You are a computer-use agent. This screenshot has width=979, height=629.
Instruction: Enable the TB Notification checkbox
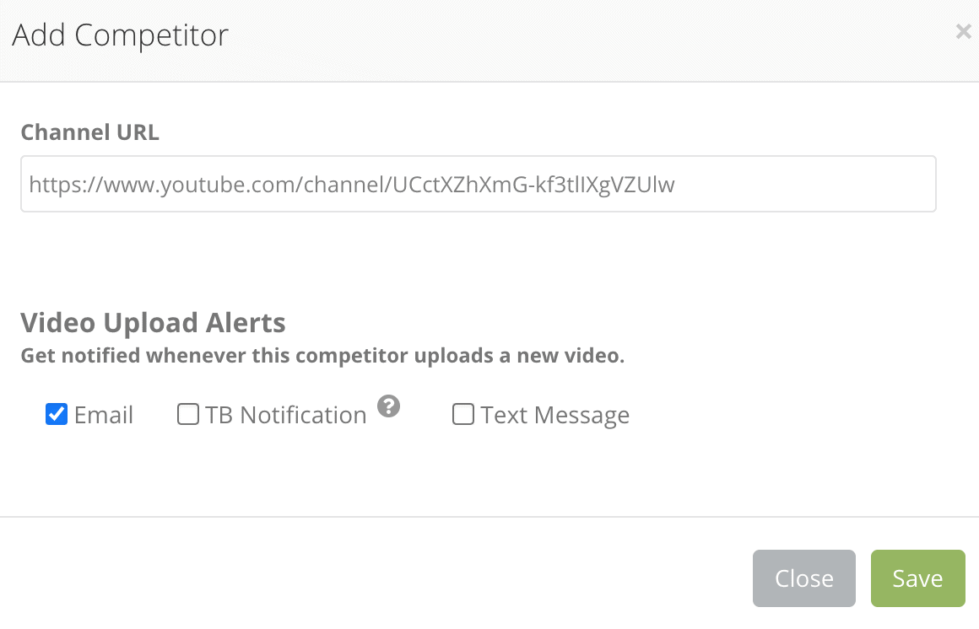(x=188, y=415)
